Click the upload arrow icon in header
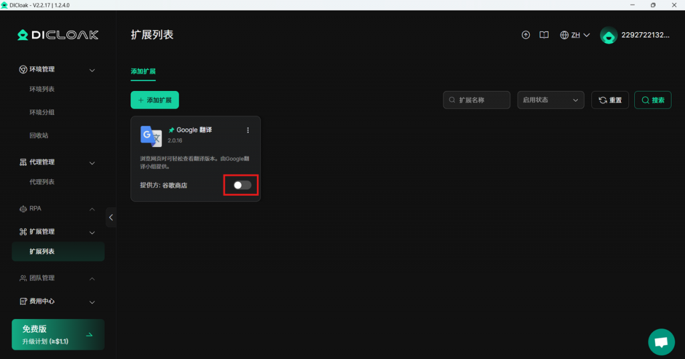 pyautogui.click(x=526, y=35)
